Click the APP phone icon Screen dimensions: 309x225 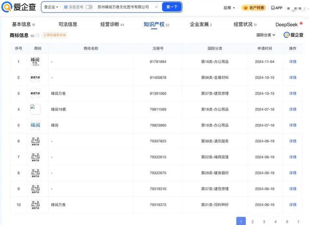click(x=277, y=8)
